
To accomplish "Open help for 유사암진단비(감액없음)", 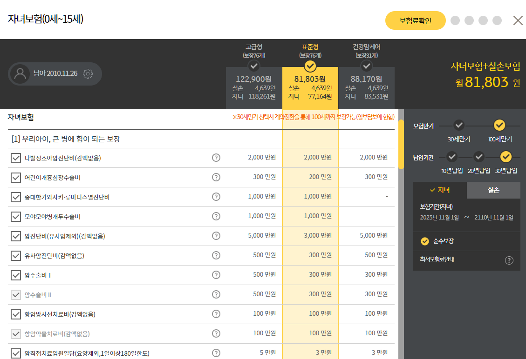I will click(x=216, y=255).
